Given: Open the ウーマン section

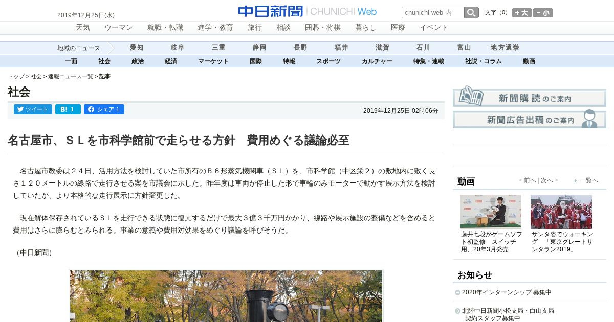Looking at the screenshot, I should tap(119, 28).
